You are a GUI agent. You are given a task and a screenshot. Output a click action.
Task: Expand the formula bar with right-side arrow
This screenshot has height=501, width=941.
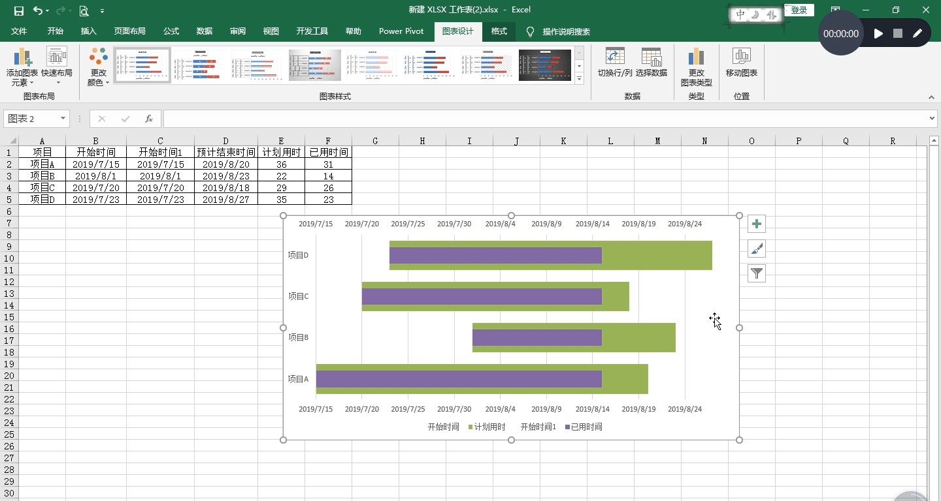[x=933, y=119]
